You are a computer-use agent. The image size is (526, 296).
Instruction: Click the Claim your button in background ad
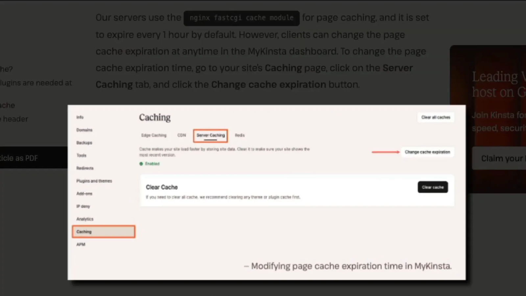coord(499,158)
